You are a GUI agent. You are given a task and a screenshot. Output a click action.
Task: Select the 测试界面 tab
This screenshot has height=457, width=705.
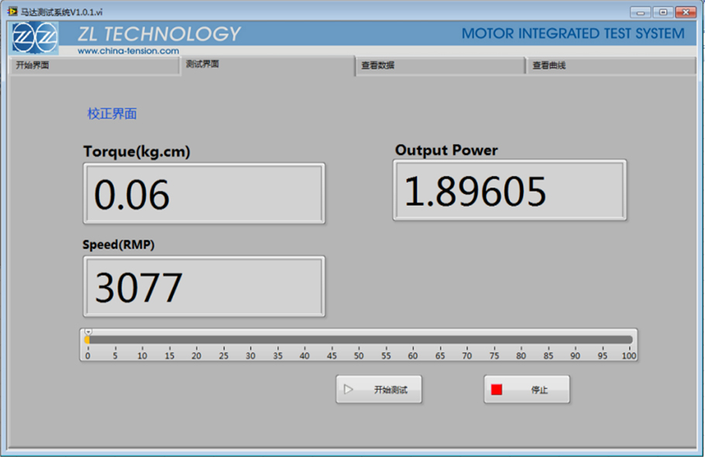point(267,65)
